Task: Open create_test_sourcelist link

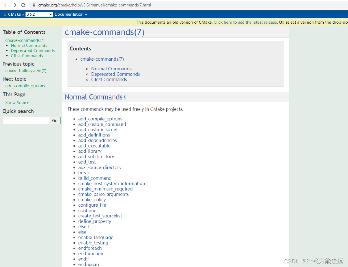Action: pyautogui.click(x=100, y=216)
